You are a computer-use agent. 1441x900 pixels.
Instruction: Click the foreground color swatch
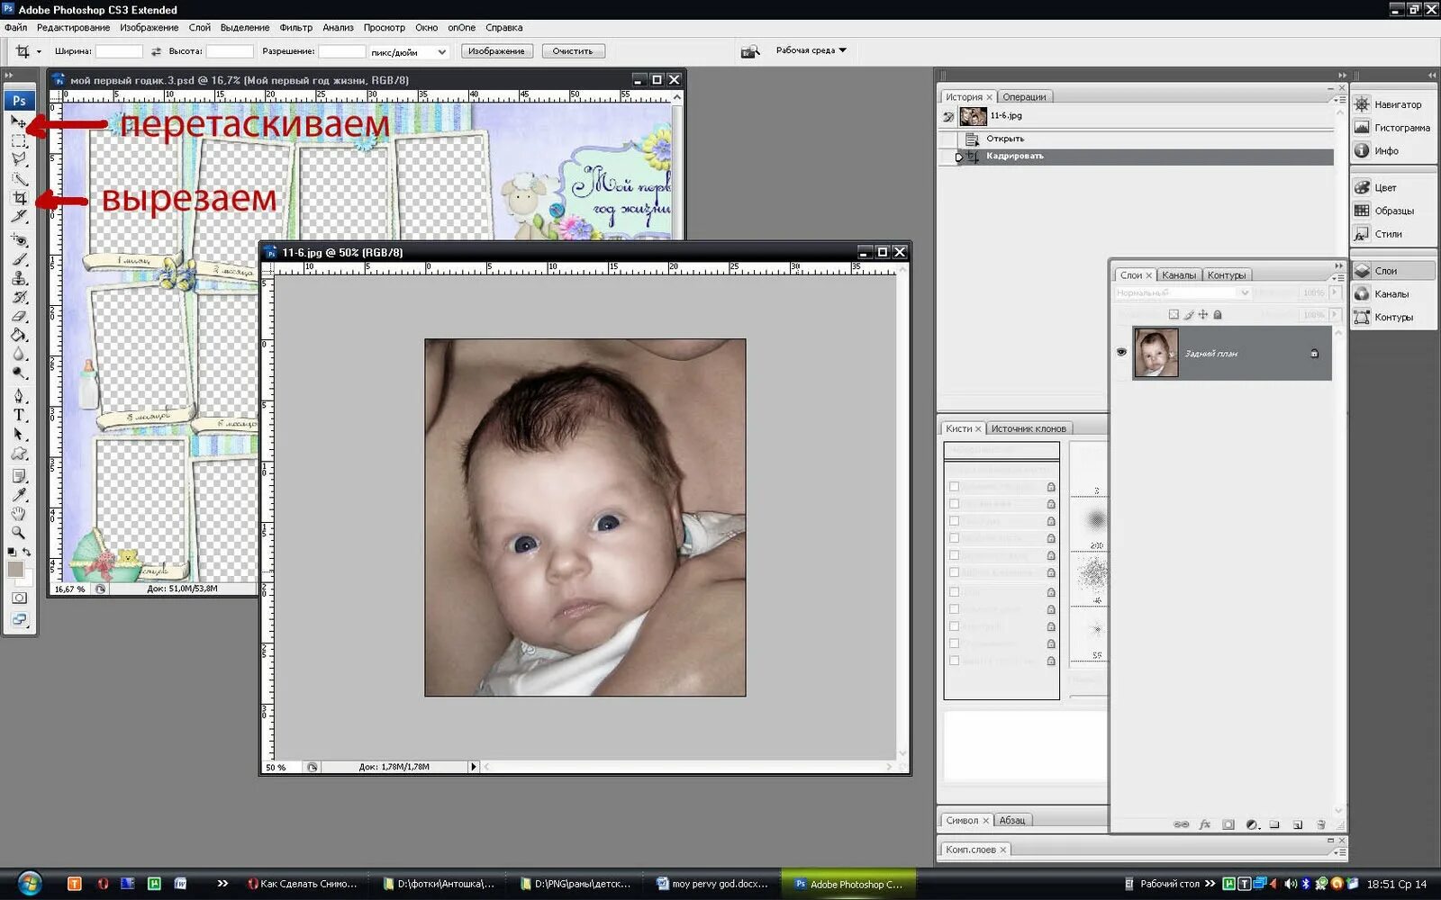[14, 569]
